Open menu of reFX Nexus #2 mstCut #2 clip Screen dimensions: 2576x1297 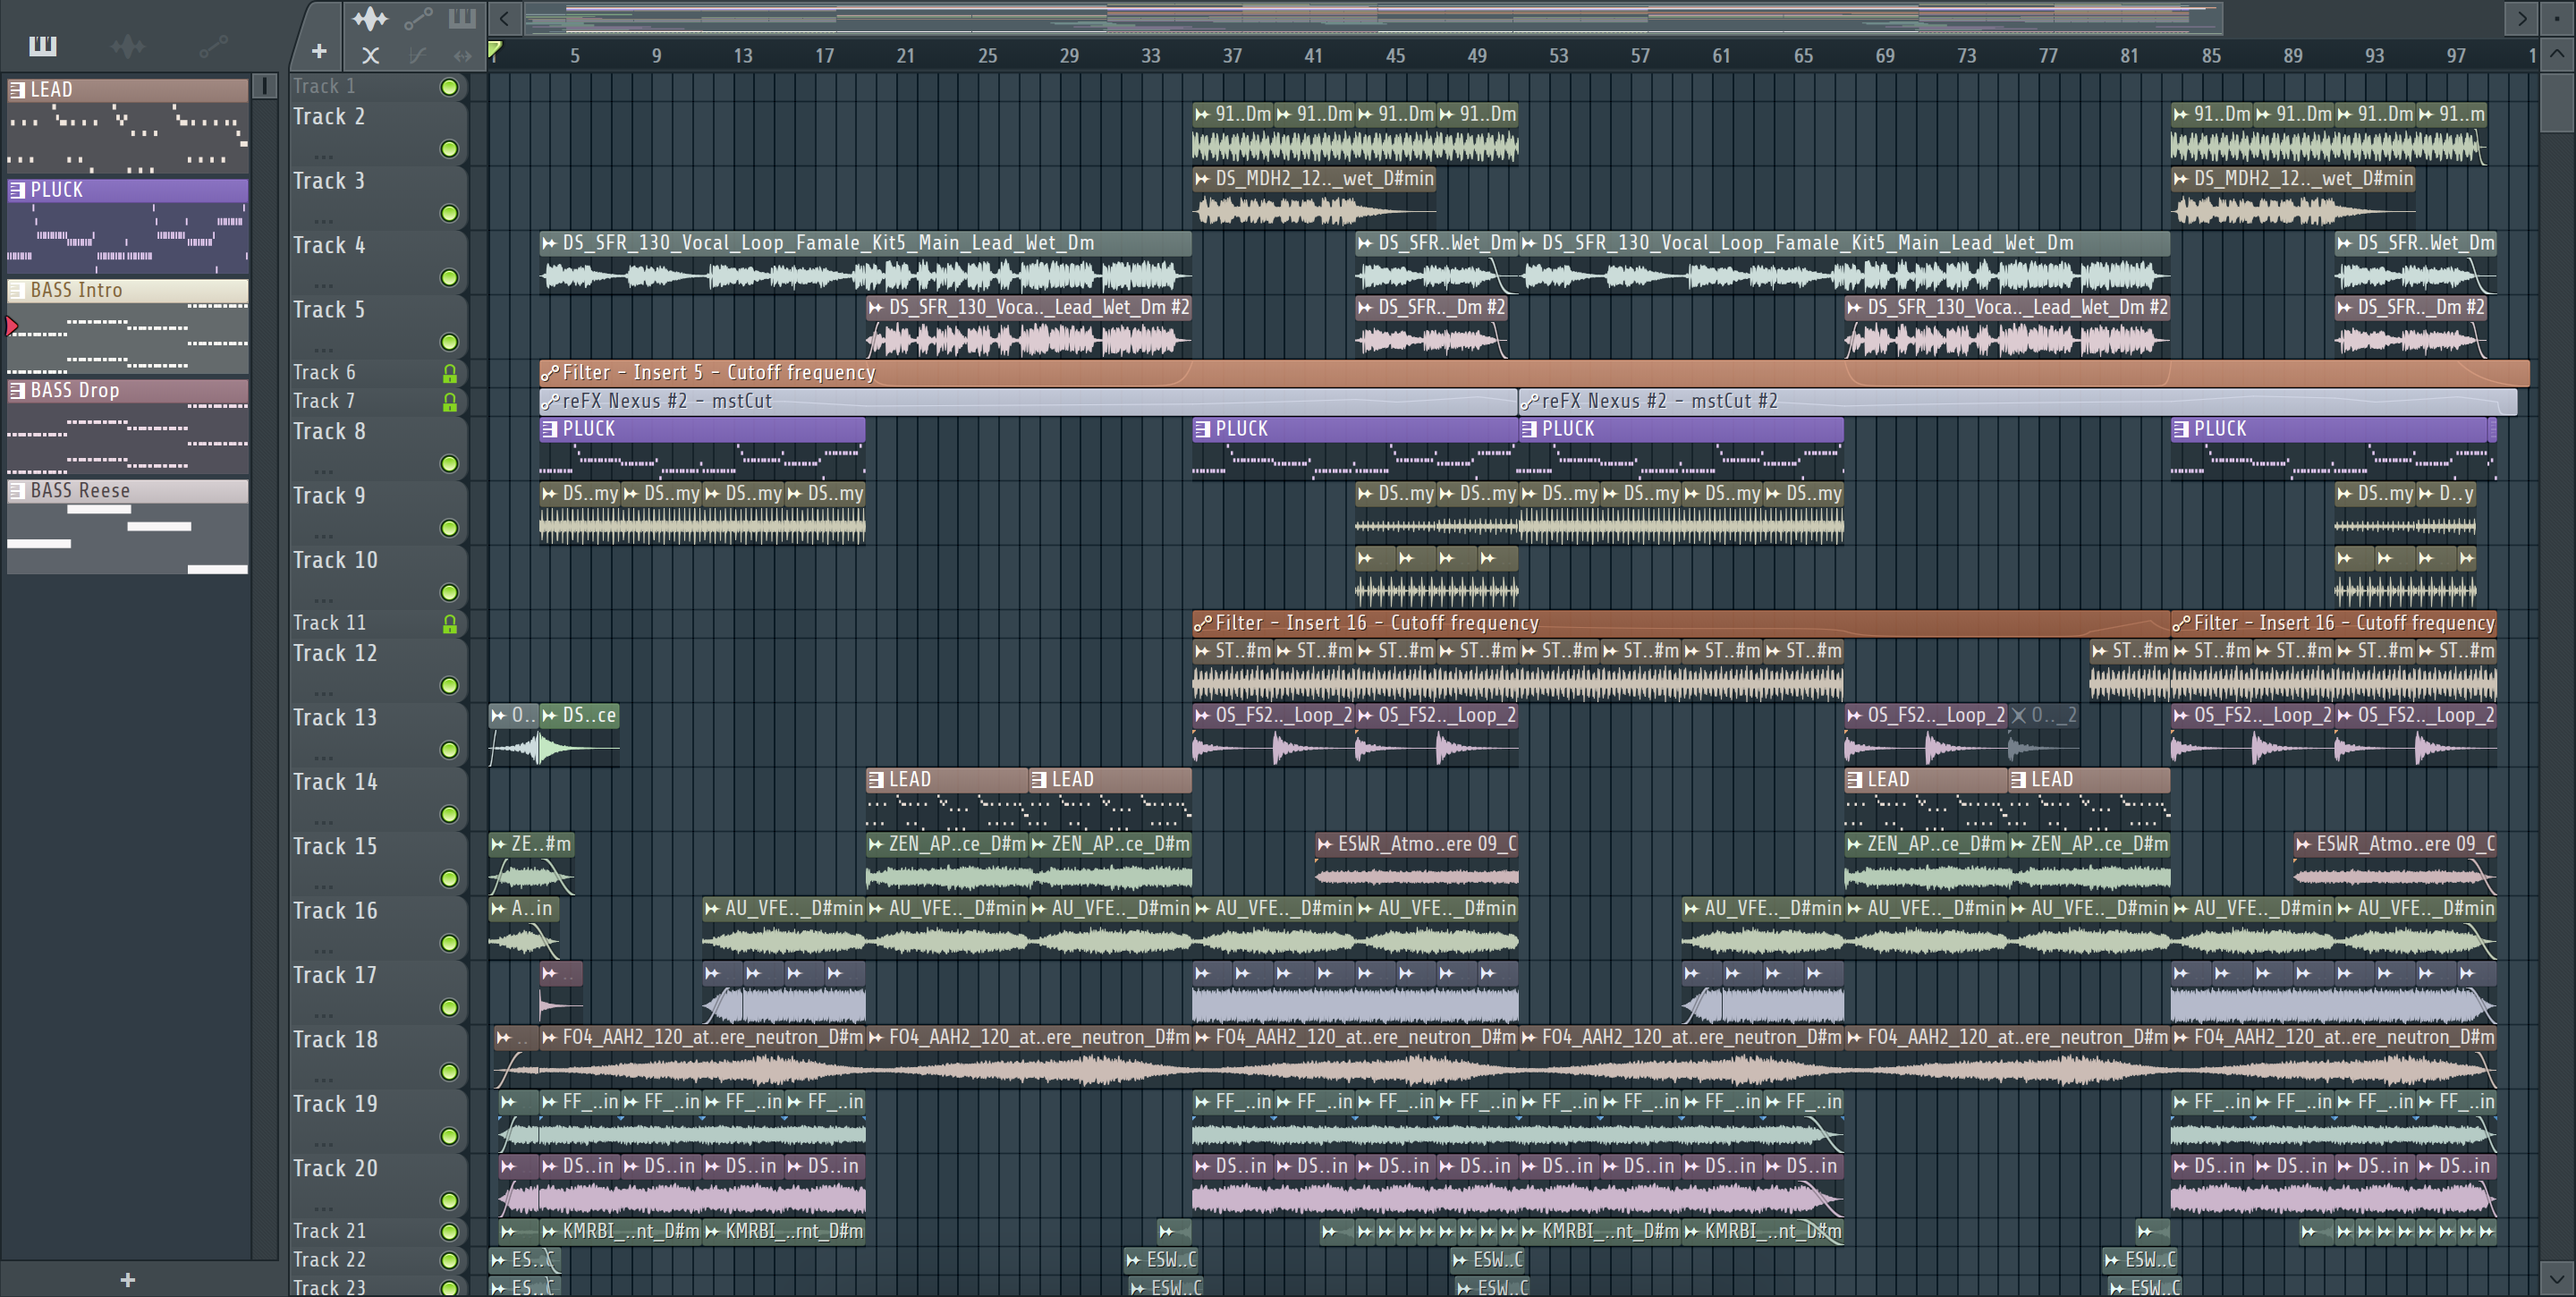[x=1529, y=402]
